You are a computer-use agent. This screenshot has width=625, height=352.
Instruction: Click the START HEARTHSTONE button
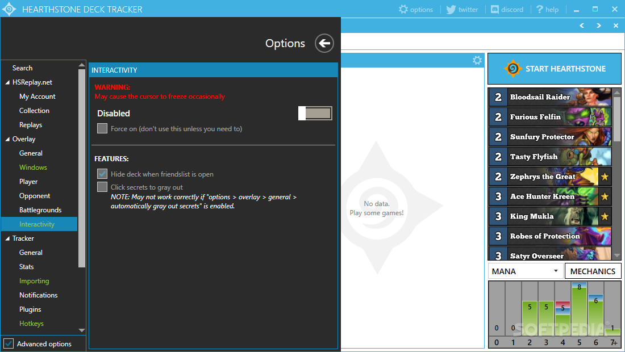(x=555, y=69)
